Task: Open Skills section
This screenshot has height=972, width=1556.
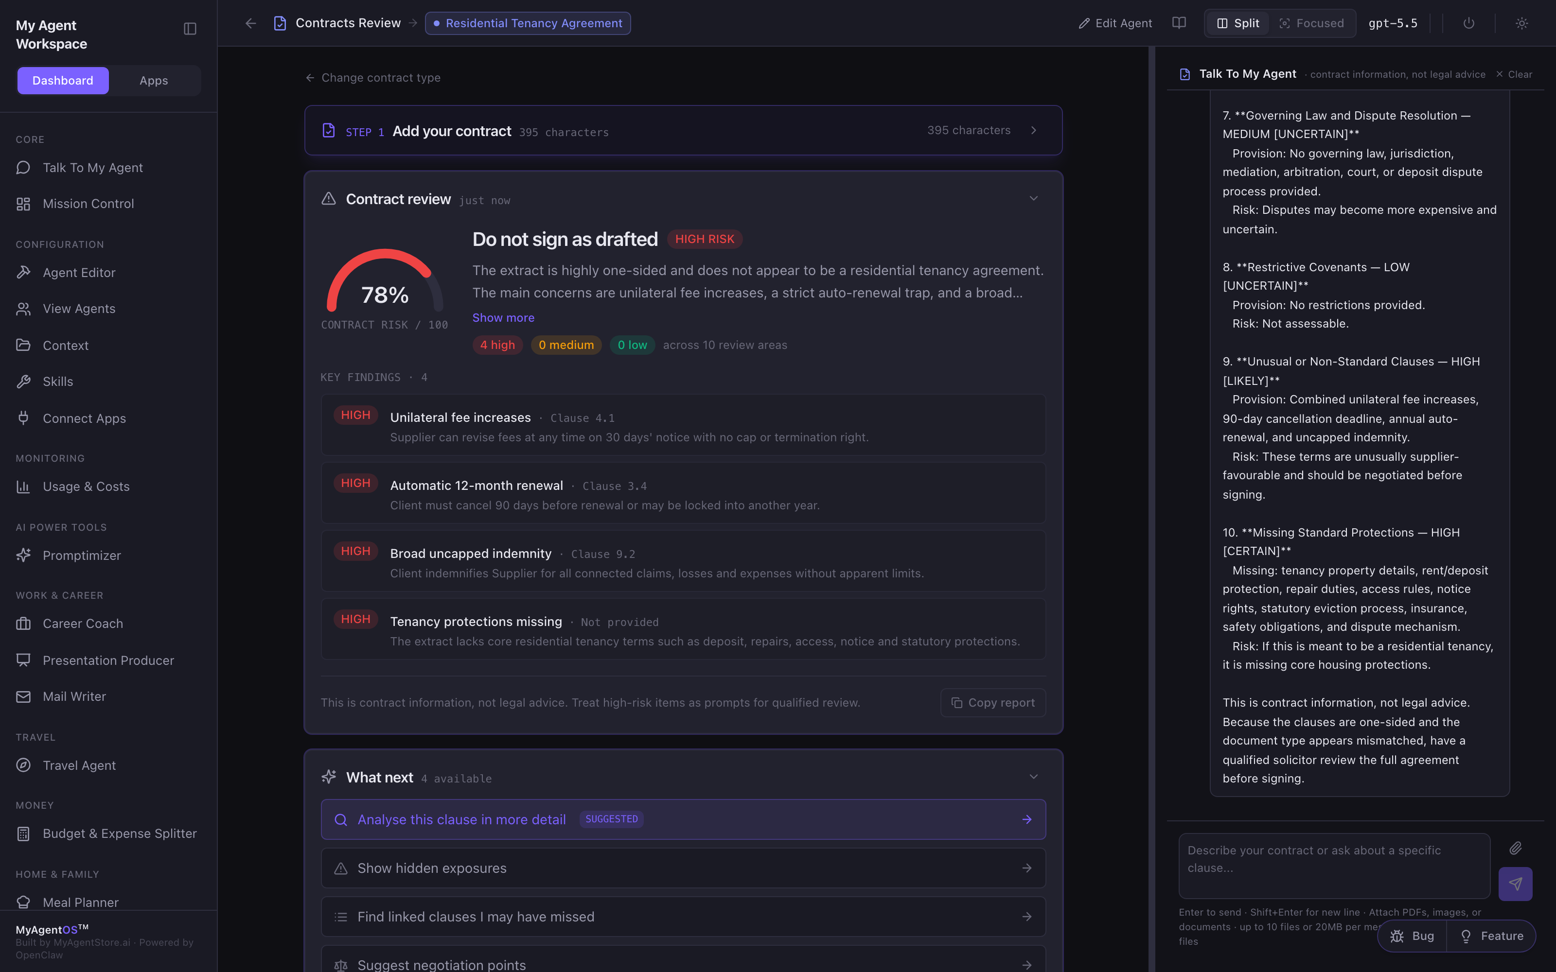Action: point(108,381)
